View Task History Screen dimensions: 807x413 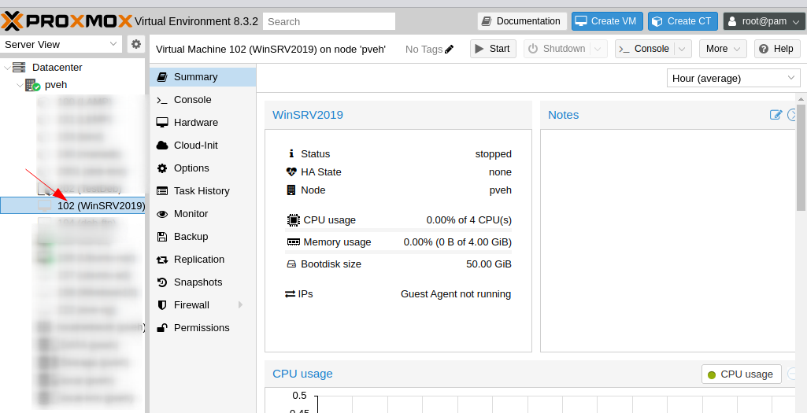click(x=203, y=191)
